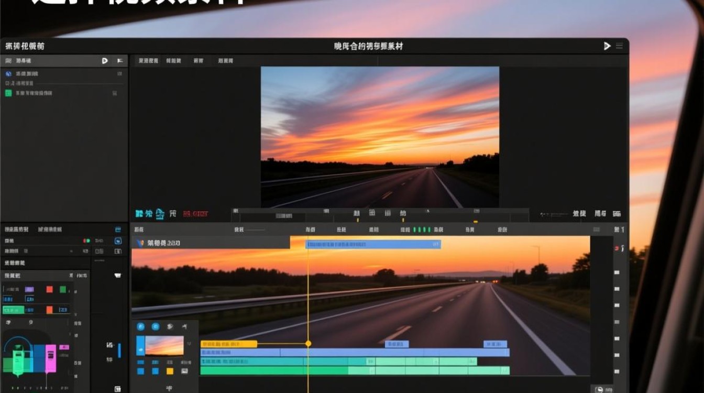Viewport: 704px width, 393px height.
Task: Select the long blue track clip on the timeline
Action: (x=355, y=352)
